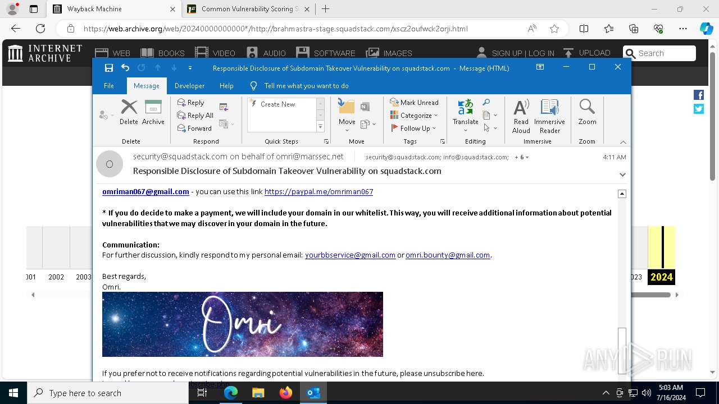The image size is (719, 404).
Task: Open File Explorer from taskbar
Action: [x=258, y=393]
